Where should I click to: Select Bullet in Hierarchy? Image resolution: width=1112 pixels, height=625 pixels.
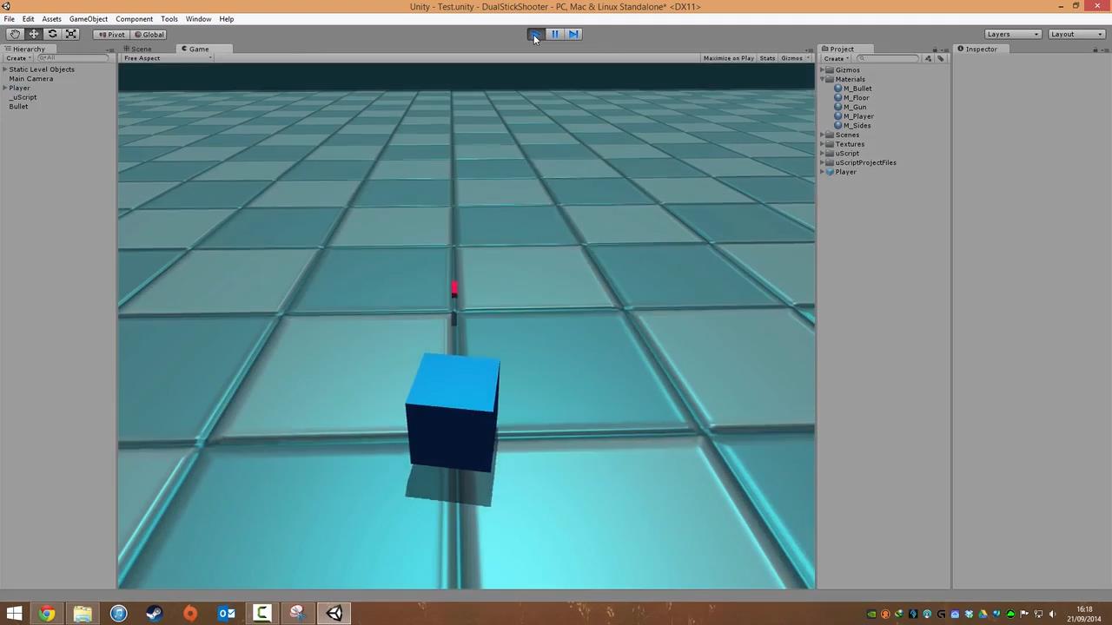point(18,107)
